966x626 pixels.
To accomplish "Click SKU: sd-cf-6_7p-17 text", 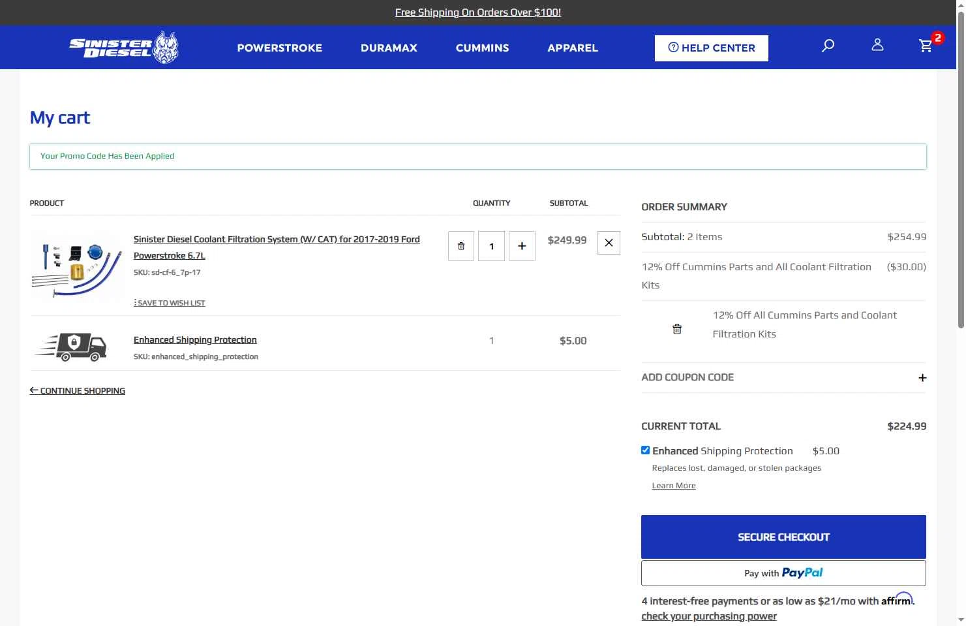I will click(167, 272).
